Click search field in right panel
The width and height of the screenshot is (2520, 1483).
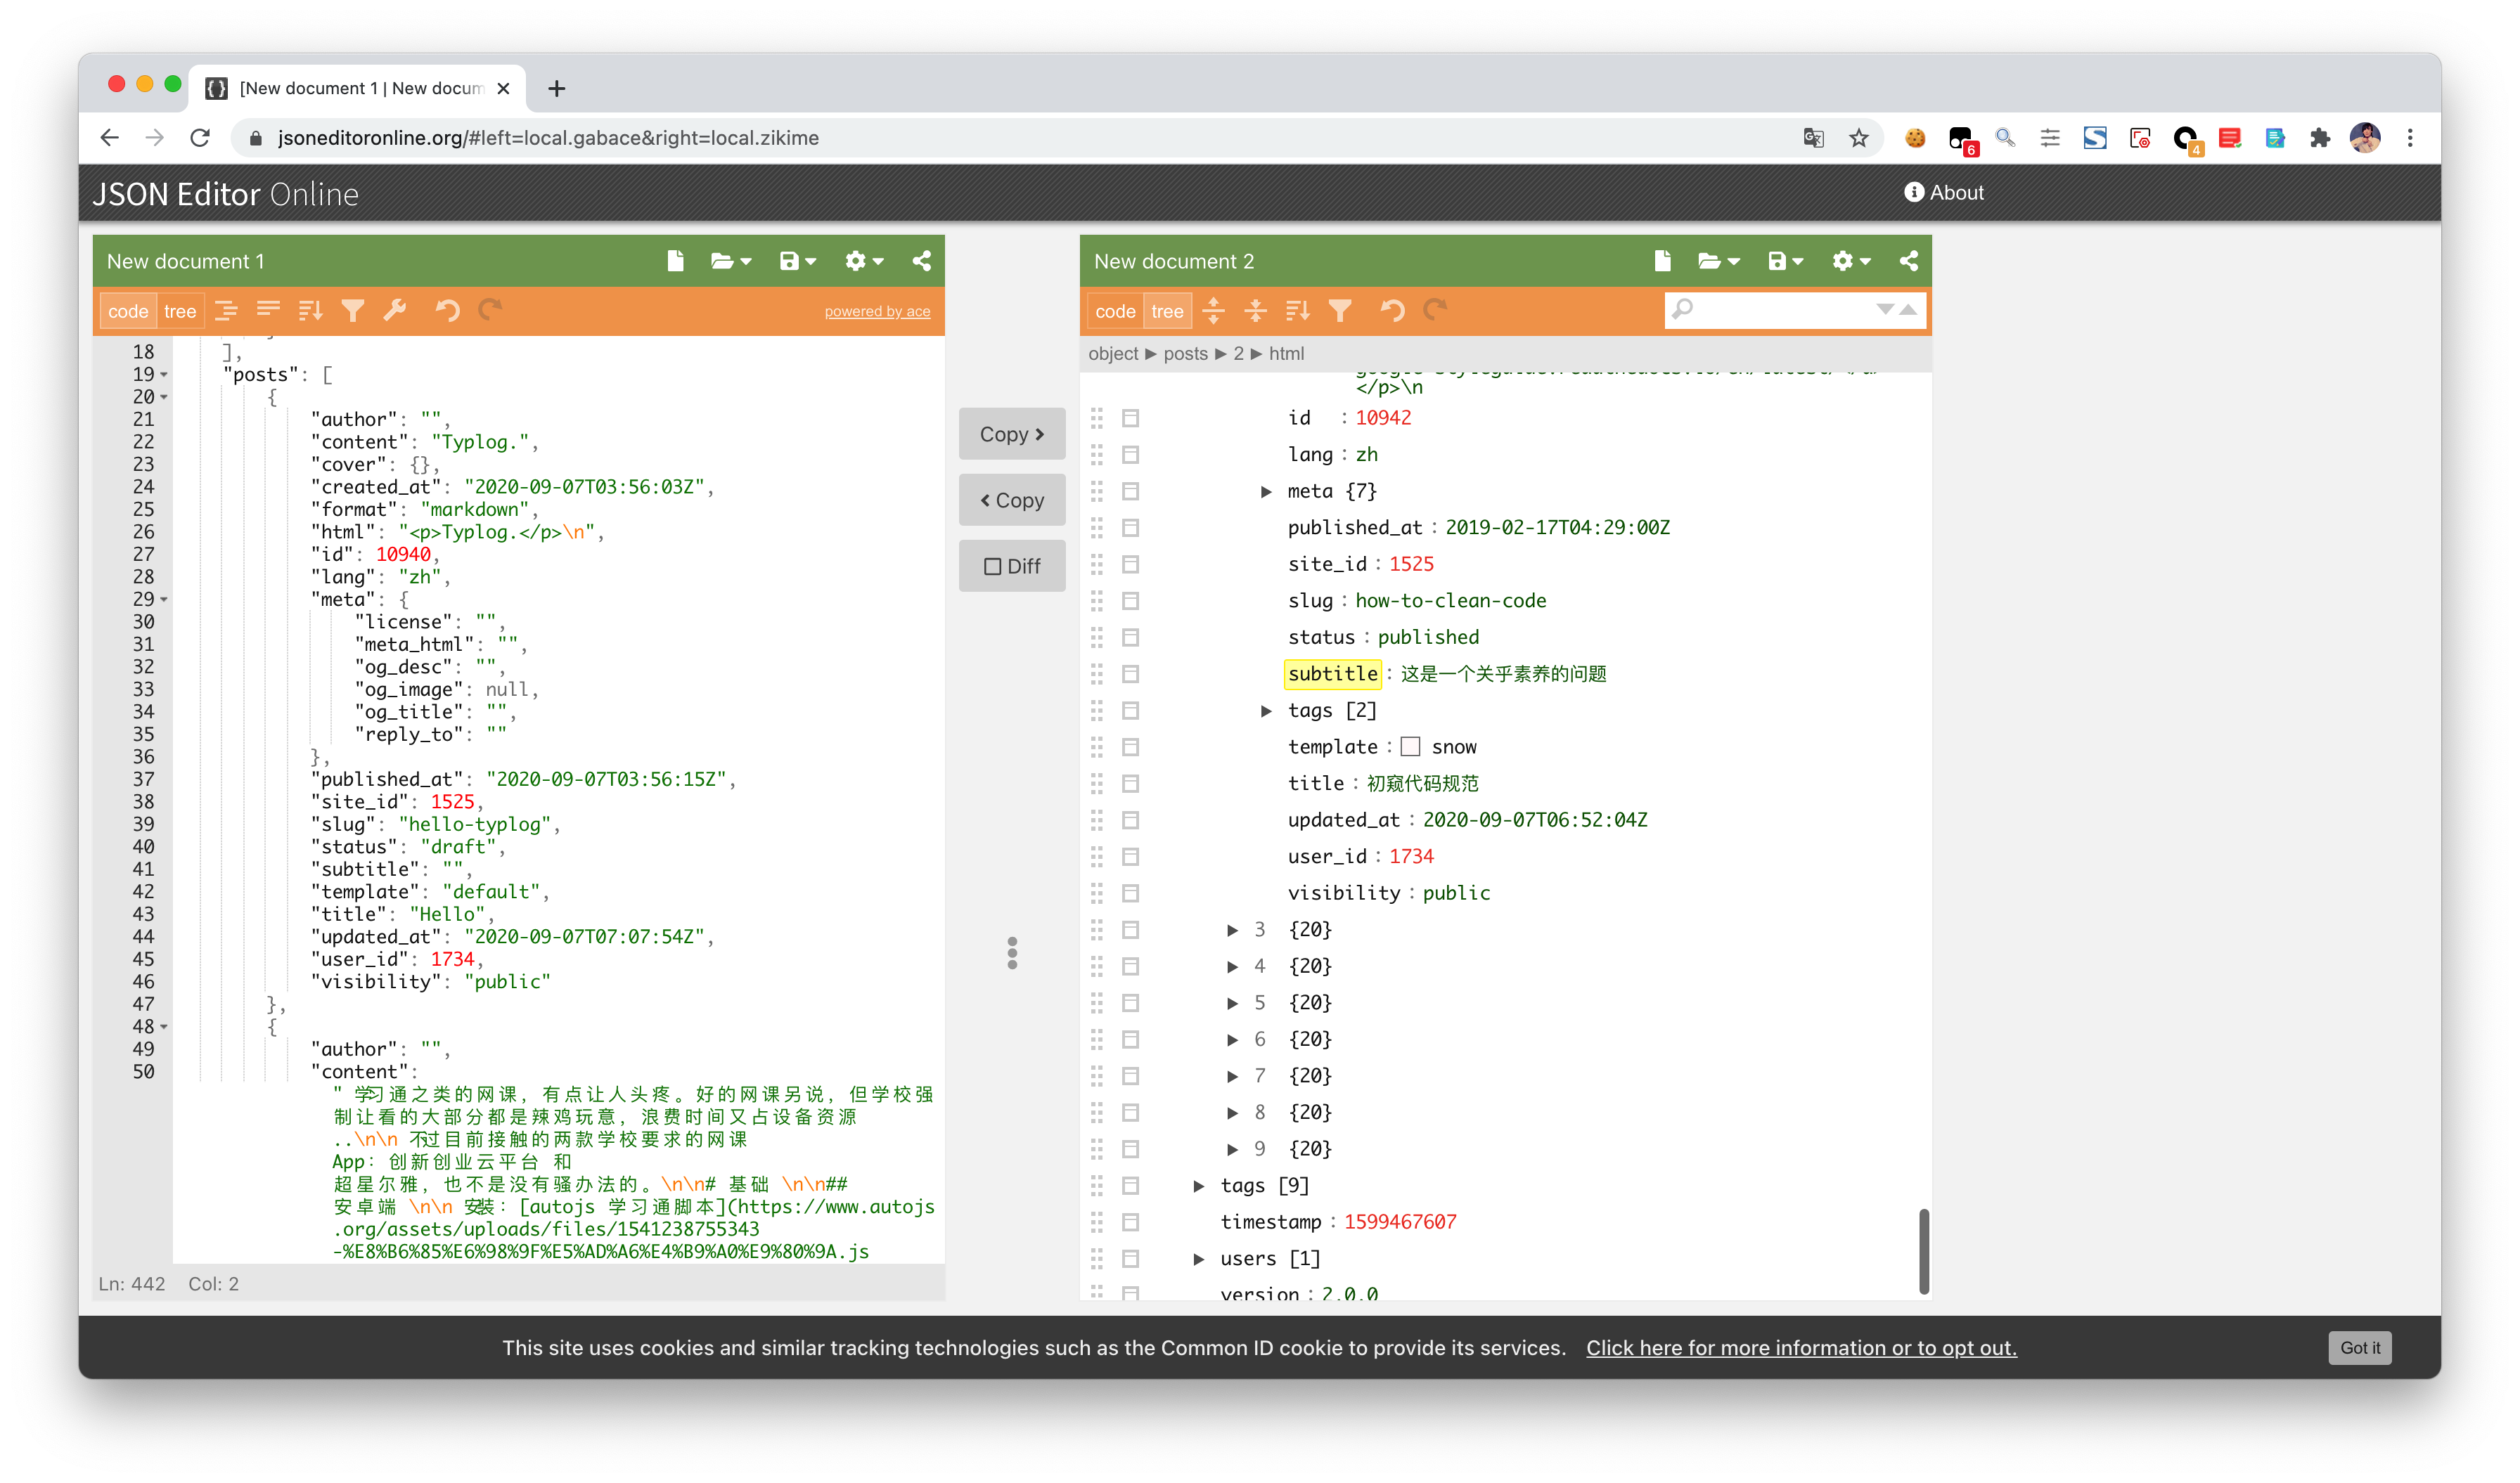click(x=1783, y=309)
